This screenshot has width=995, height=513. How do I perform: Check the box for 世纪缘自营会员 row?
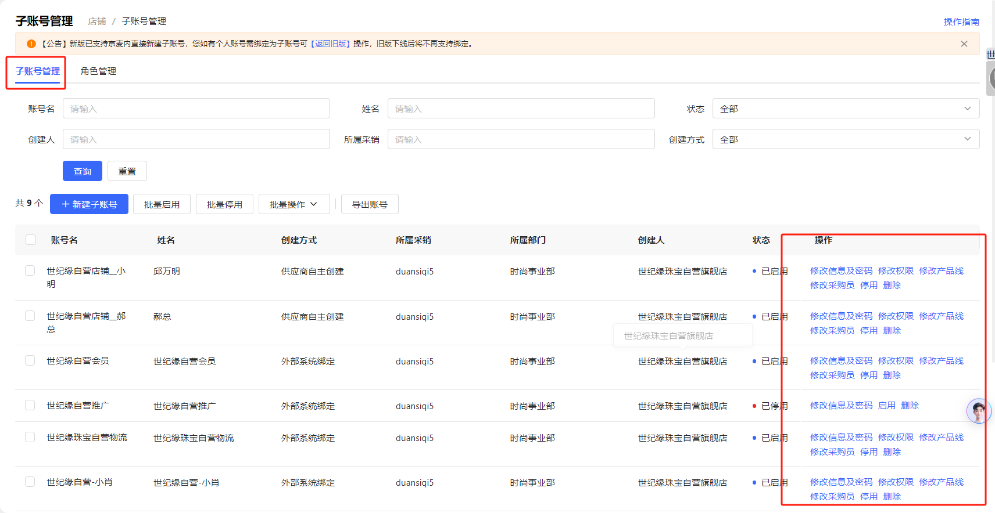point(30,360)
